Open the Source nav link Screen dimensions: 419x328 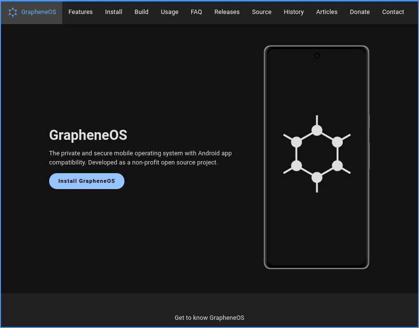(x=261, y=12)
